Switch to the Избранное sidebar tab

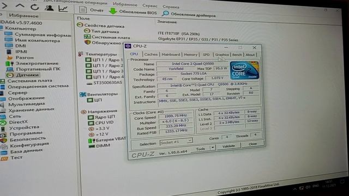pyautogui.click(x=23, y=16)
